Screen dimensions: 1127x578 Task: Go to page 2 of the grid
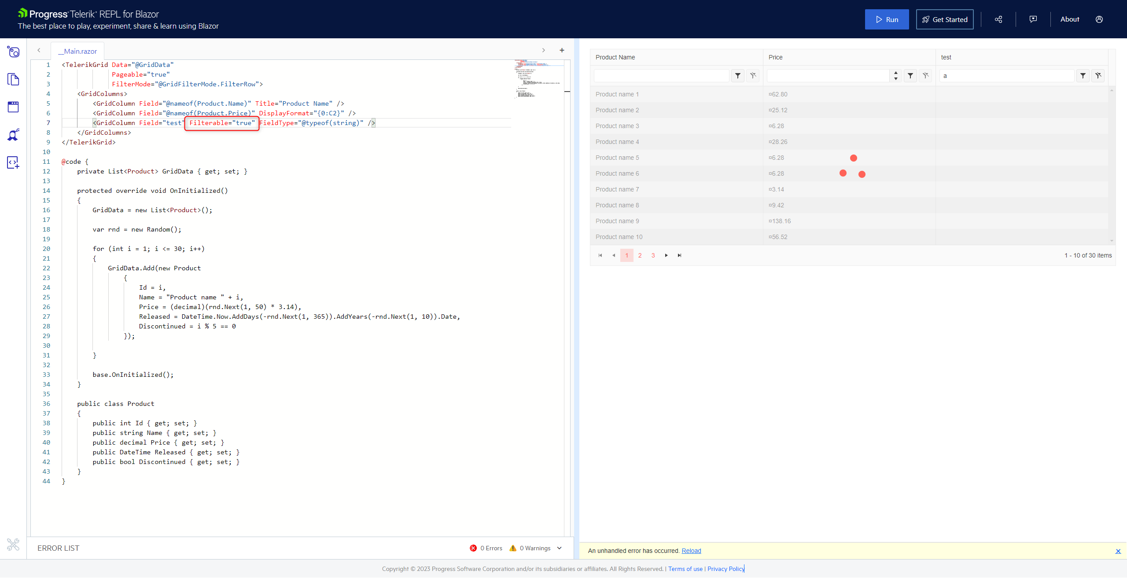pos(640,255)
